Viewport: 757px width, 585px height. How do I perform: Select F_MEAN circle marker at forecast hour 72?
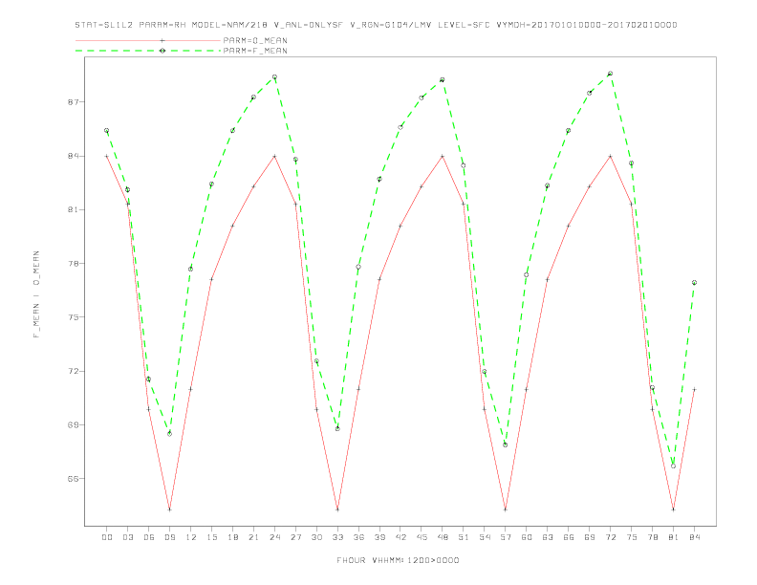(x=610, y=74)
